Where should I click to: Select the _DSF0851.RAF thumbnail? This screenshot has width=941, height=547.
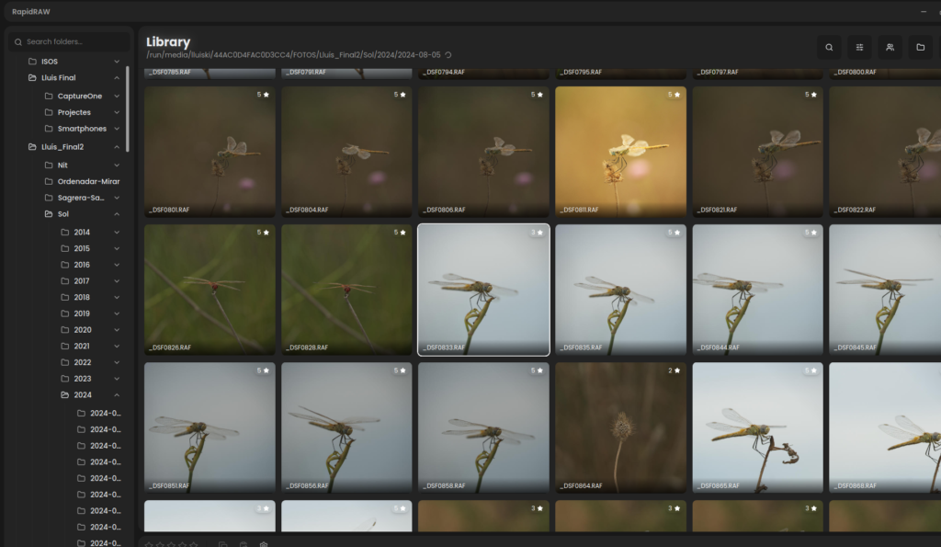pyautogui.click(x=210, y=427)
